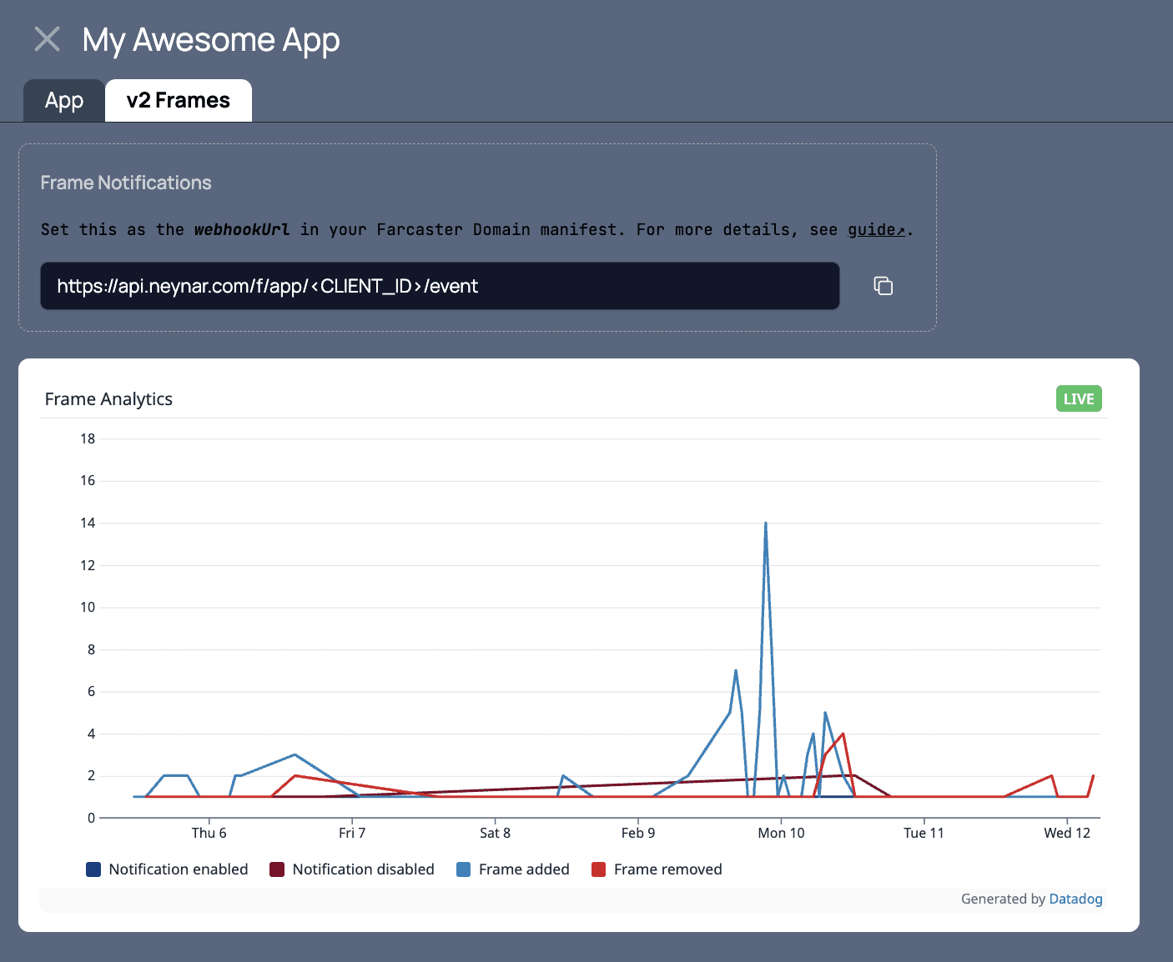Click the Frame removed legend swatch
The image size is (1173, 962).
coord(598,869)
